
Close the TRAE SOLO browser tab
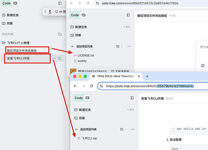(x=140, y=76)
